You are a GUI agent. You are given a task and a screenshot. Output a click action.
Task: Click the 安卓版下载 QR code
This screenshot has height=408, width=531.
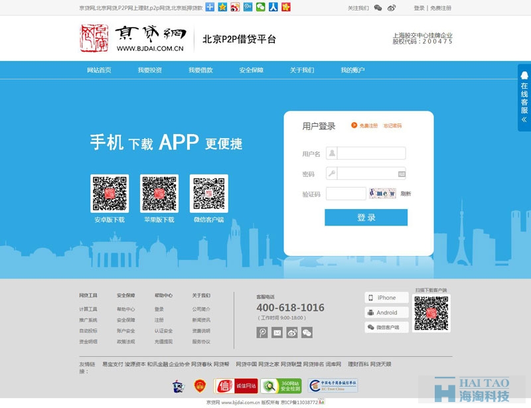point(110,194)
